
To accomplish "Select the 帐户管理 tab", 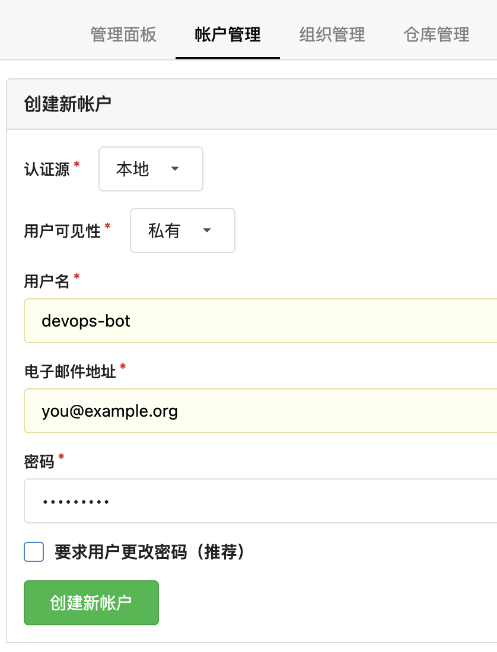I will tap(228, 34).
